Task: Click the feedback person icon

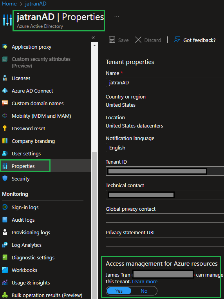Action: 177,40
